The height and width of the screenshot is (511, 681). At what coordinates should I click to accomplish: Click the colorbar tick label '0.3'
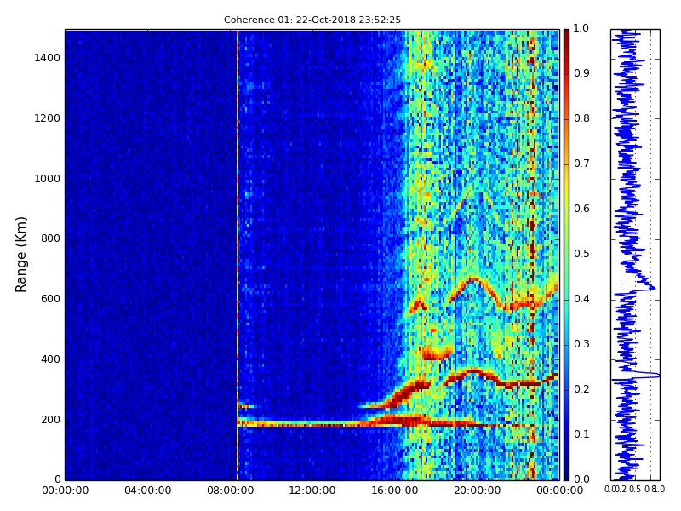581,344
